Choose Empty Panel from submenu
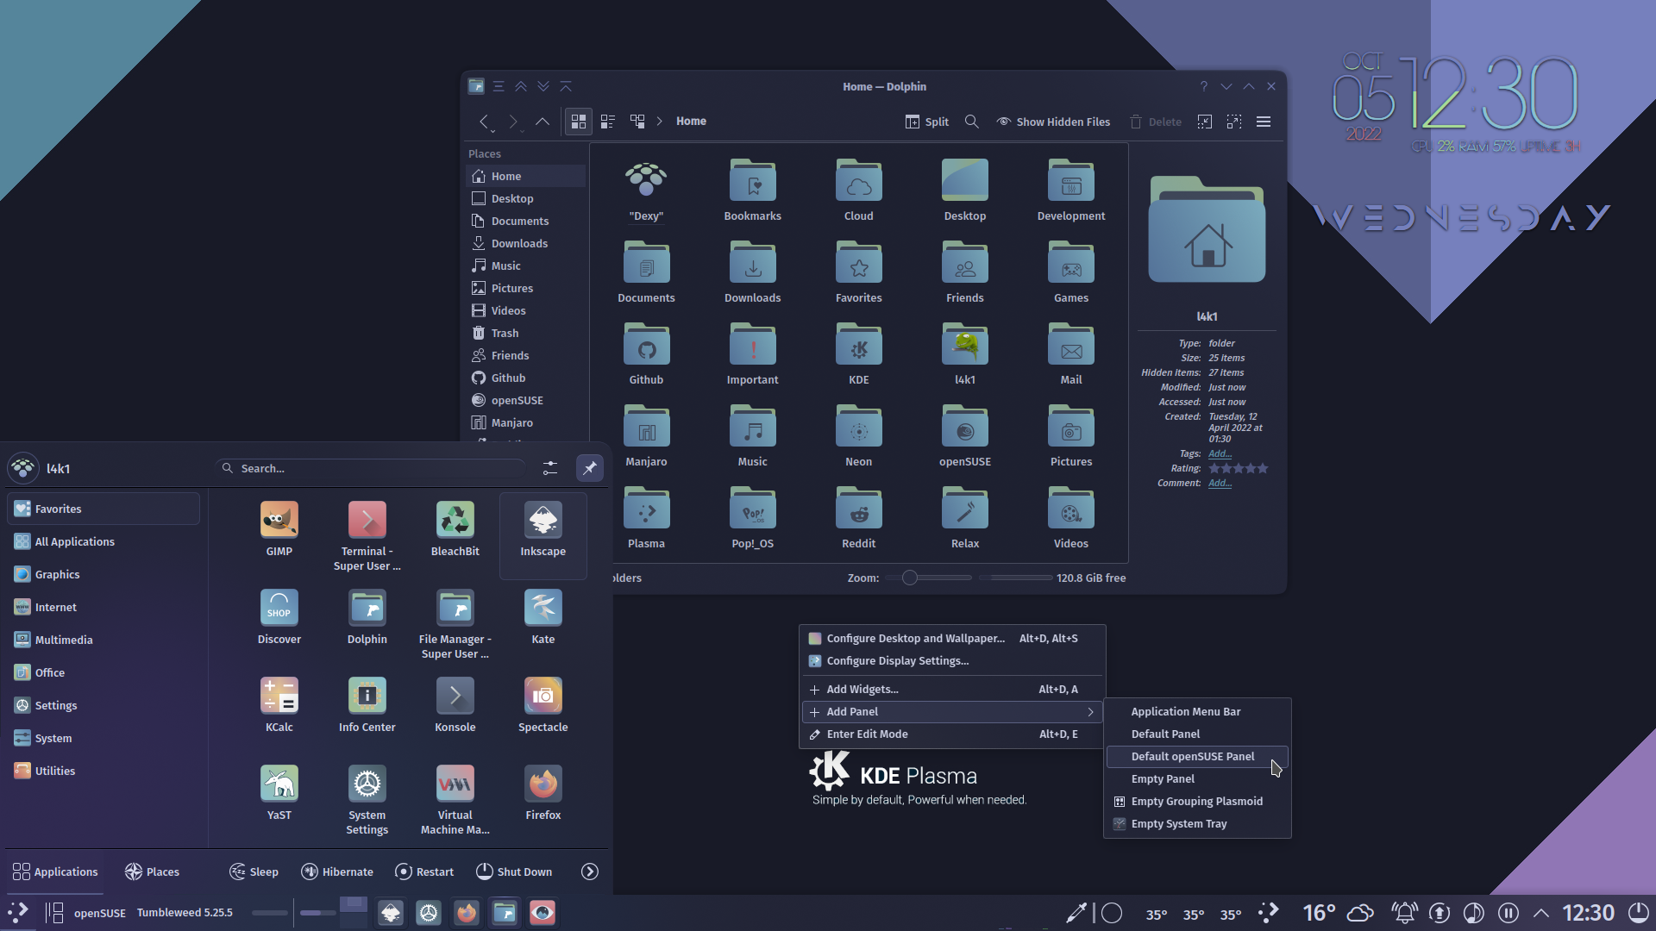Viewport: 1656px width, 931px height. 1197,779
